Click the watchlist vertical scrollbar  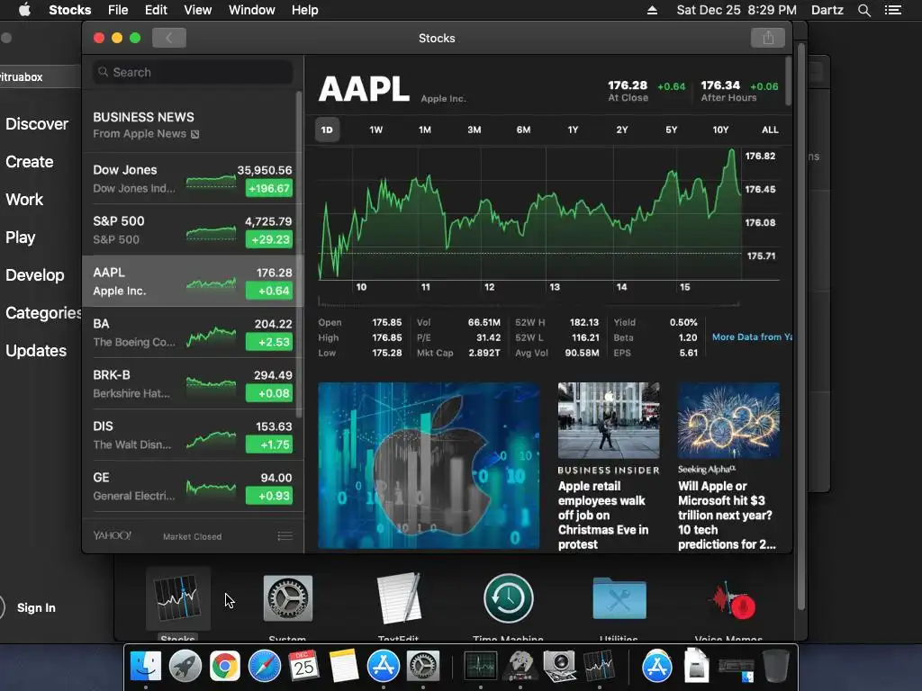(x=299, y=254)
